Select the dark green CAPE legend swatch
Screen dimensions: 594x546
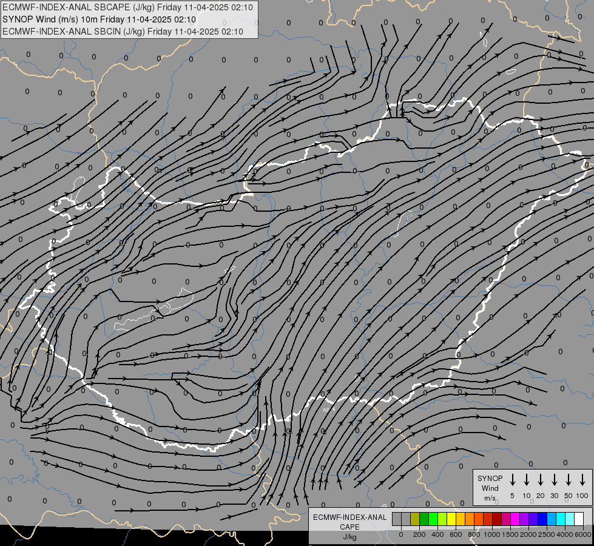pyautogui.click(x=424, y=519)
